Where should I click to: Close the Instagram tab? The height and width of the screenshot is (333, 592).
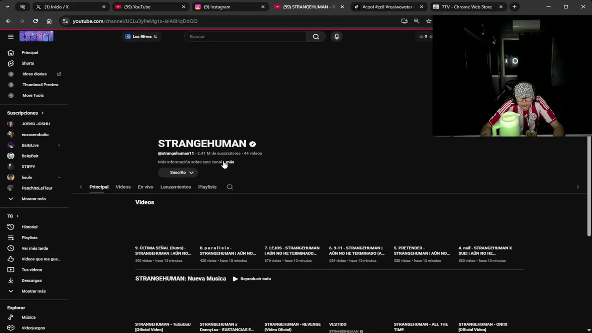point(263,7)
